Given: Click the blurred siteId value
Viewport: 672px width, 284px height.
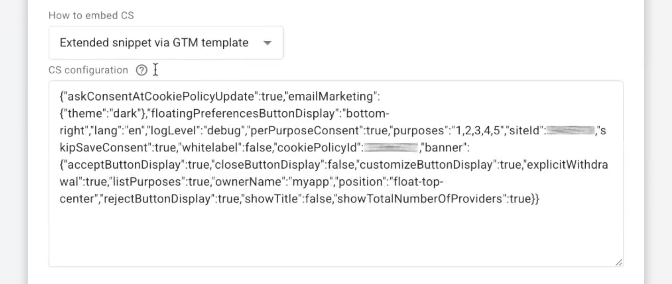Looking at the screenshot, I should tap(570, 131).
